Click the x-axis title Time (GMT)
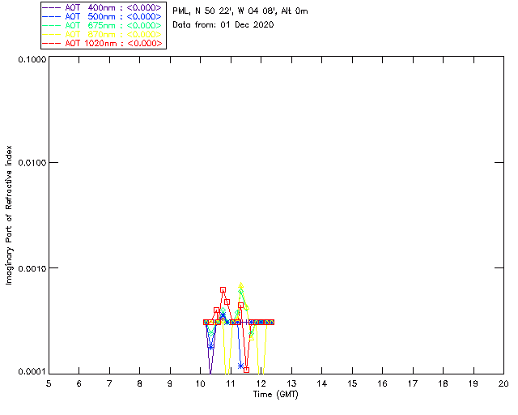This screenshot has width=518, height=415. pos(275,395)
